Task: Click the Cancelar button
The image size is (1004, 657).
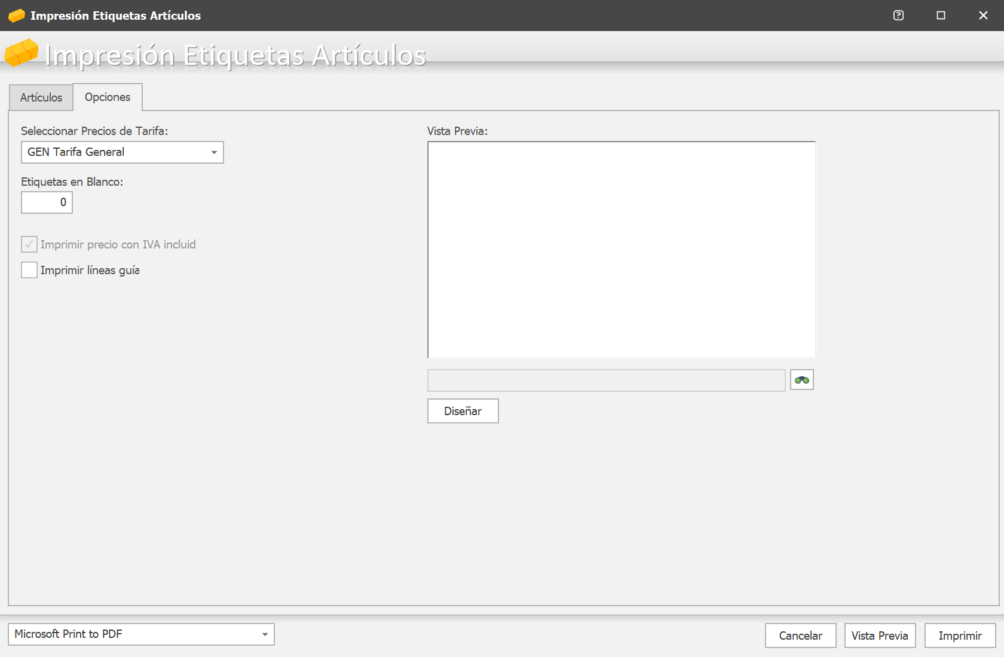Action: pos(801,635)
